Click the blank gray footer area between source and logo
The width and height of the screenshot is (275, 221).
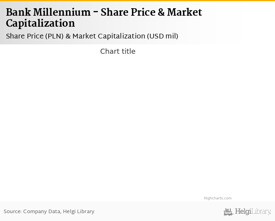(157, 212)
